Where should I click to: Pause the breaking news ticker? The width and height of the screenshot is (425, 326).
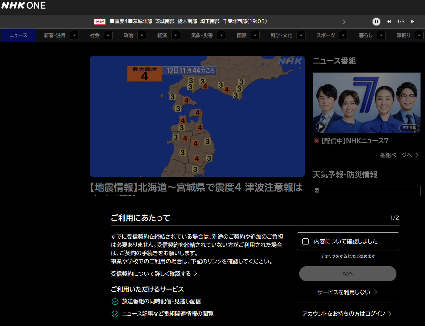click(x=376, y=22)
